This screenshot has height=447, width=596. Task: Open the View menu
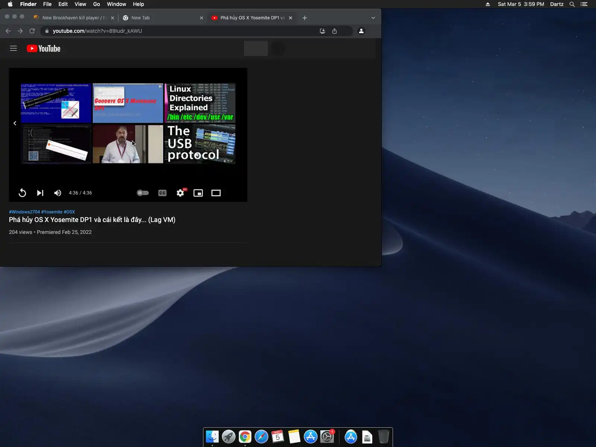80,4
